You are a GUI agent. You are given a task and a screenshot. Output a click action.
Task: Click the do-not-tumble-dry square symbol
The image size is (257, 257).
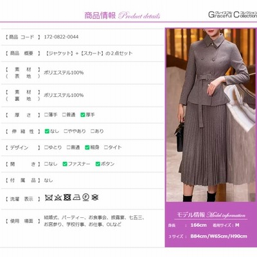tap(67, 197)
